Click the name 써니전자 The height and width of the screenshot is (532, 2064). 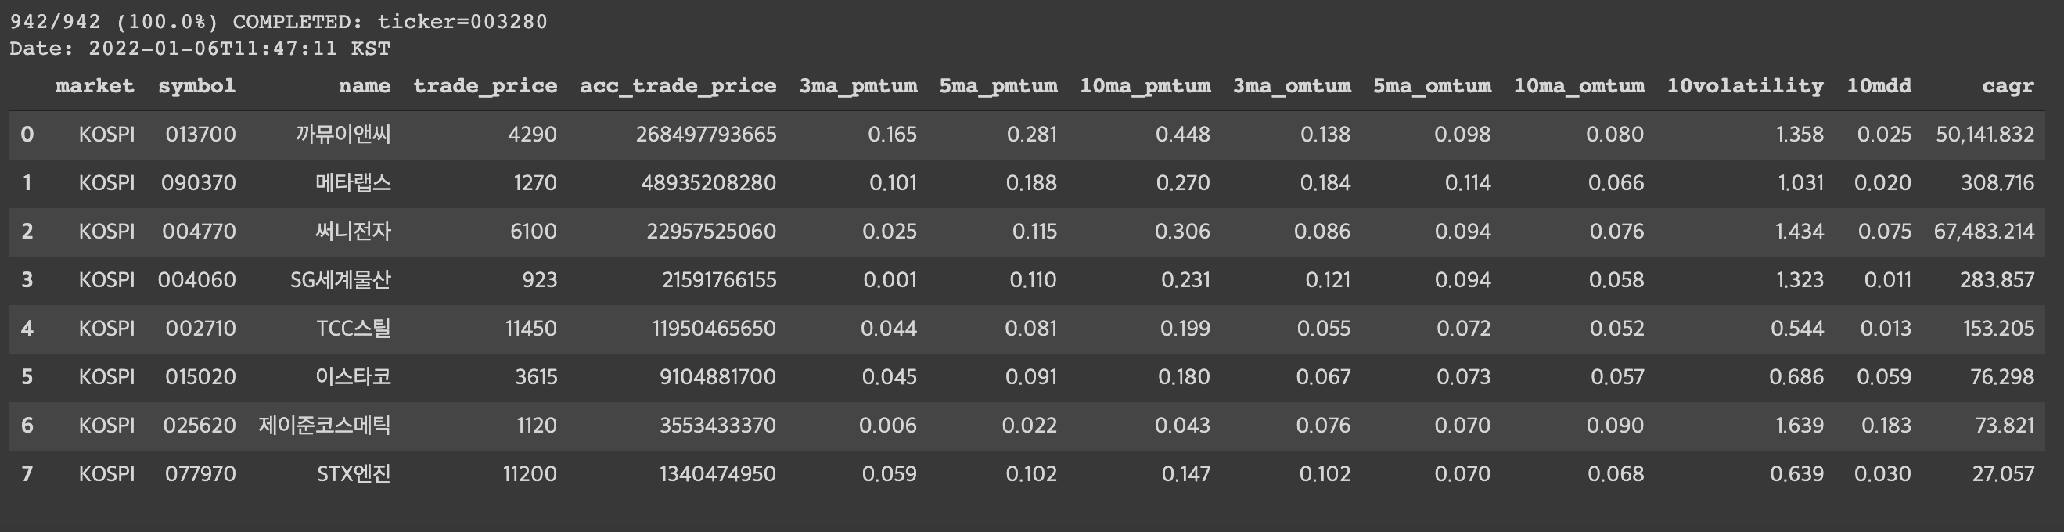point(353,232)
